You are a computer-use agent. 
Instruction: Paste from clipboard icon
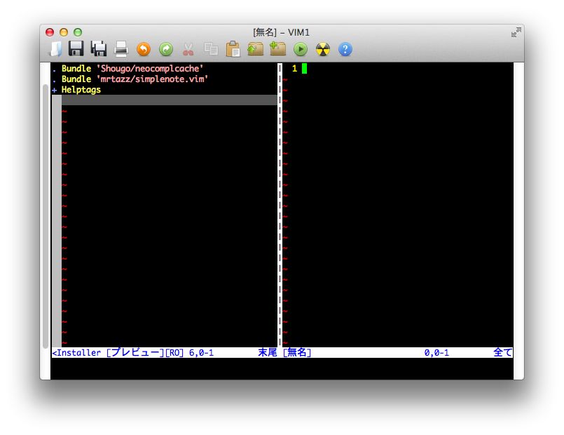point(233,49)
